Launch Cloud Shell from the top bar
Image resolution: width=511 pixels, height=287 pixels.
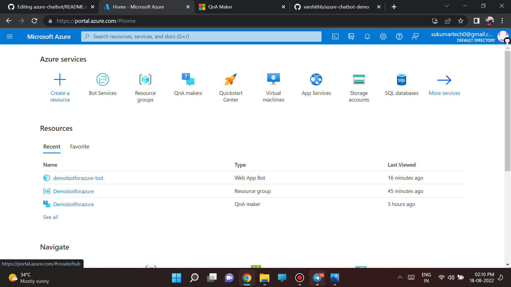[x=335, y=36]
